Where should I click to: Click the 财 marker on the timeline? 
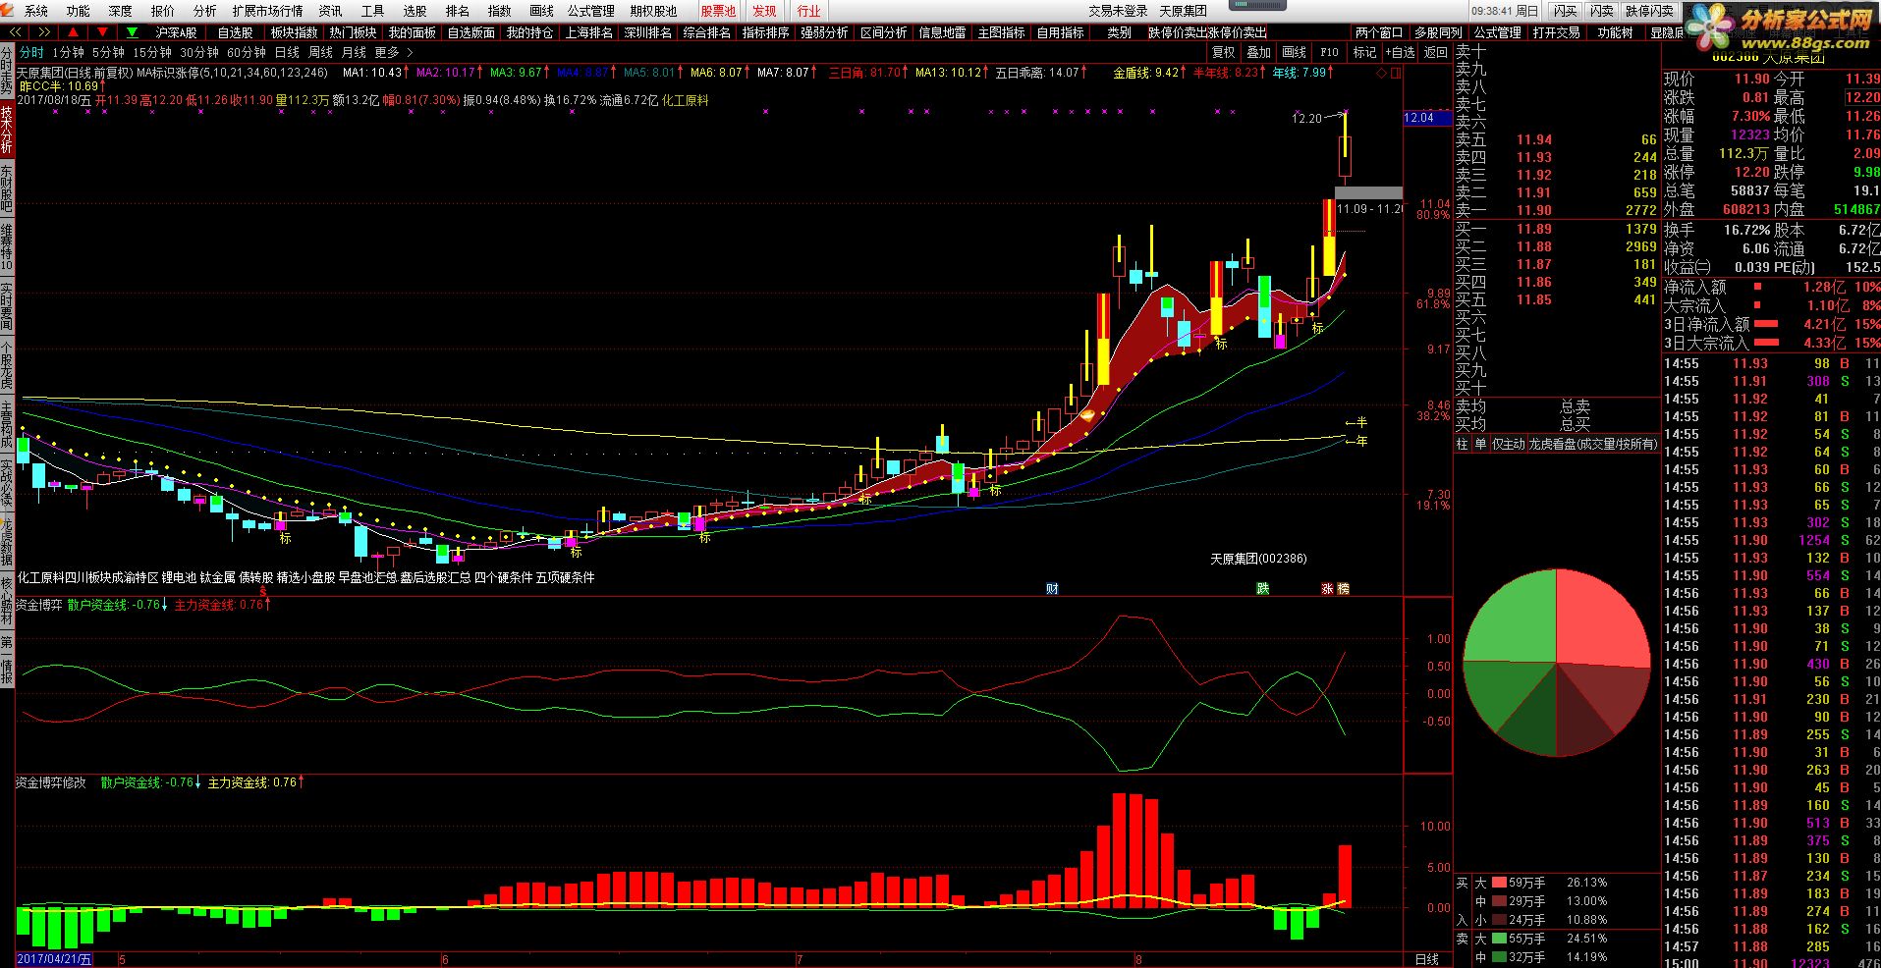pyautogui.click(x=1052, y=589)
